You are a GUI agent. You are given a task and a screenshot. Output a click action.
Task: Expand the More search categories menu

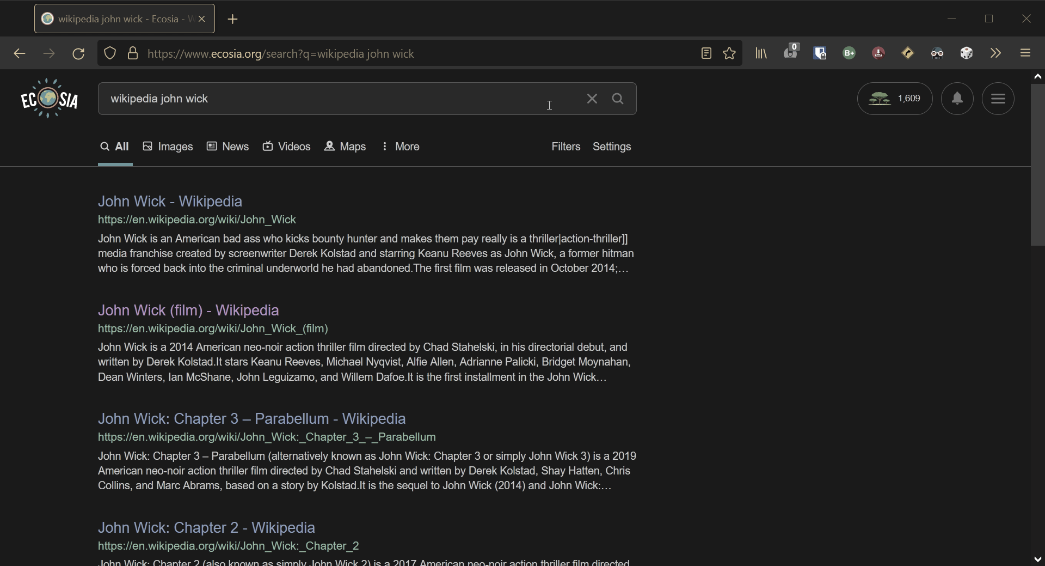pyautogui.click(x=401, y=147)
